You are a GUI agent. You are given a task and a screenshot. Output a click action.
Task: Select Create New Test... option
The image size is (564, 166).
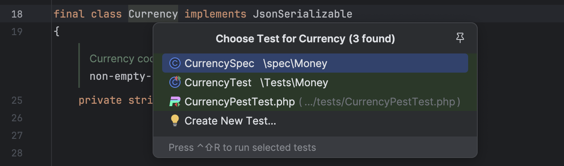pyautogui.click(x=230, y=121)
